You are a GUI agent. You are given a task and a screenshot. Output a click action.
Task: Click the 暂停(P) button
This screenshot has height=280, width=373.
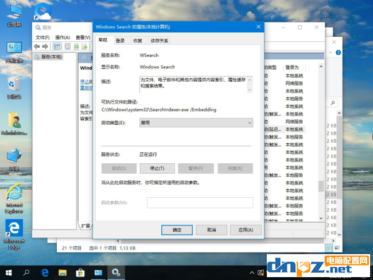point(196,168)
